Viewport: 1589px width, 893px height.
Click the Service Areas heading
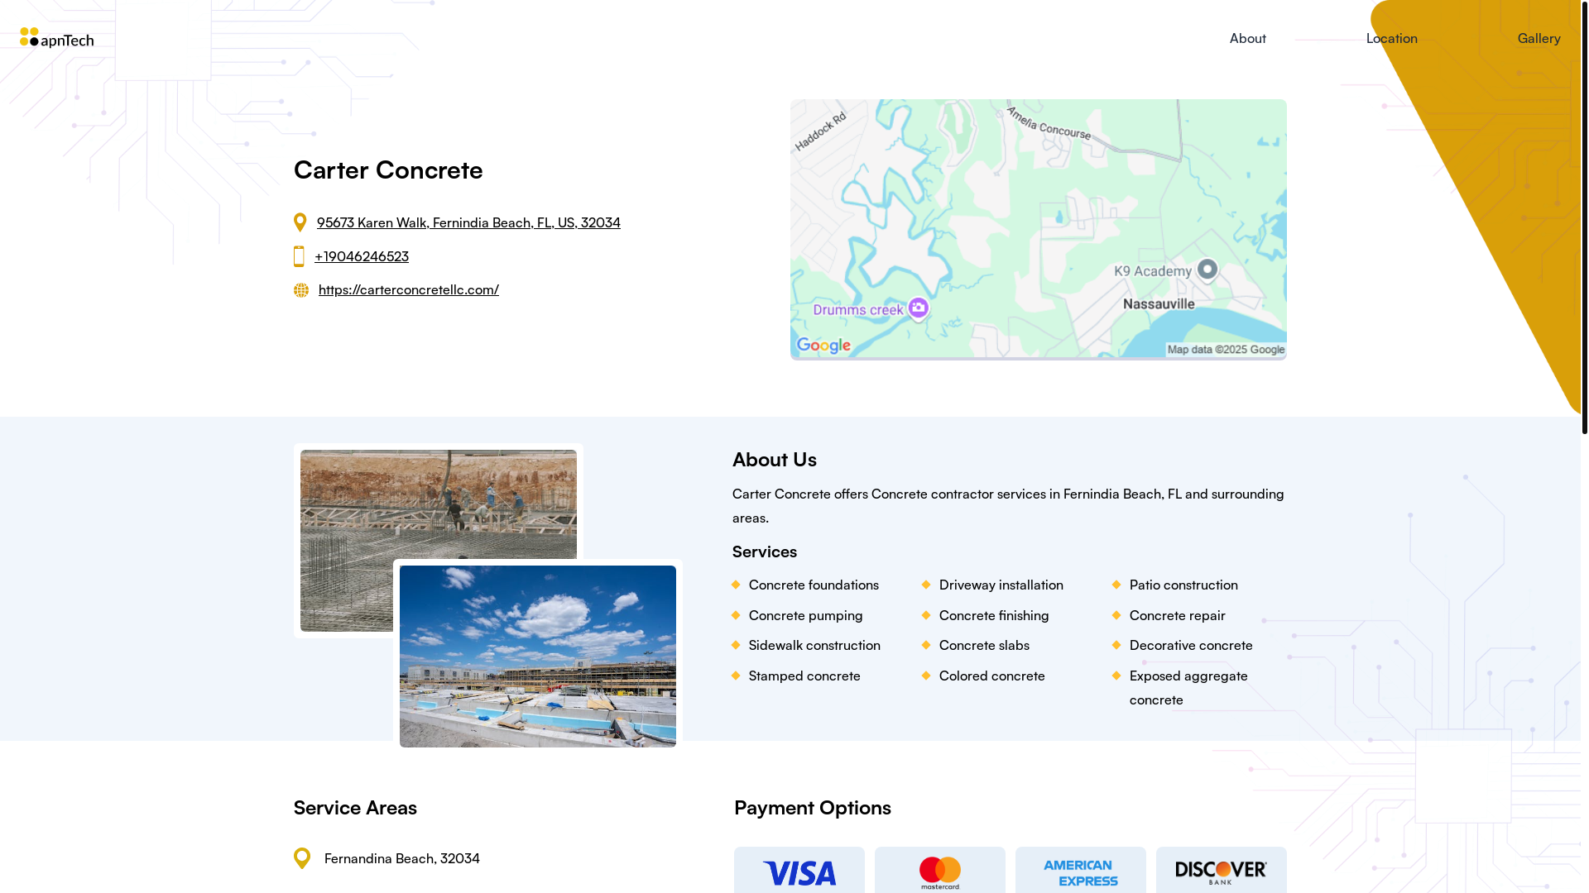coord(355,808)
